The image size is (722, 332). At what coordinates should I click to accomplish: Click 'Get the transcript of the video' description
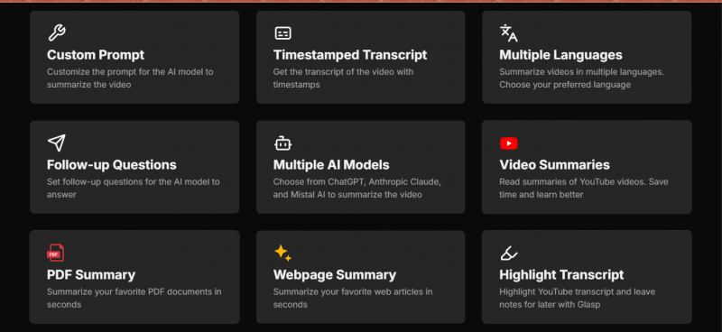point(343,78)
